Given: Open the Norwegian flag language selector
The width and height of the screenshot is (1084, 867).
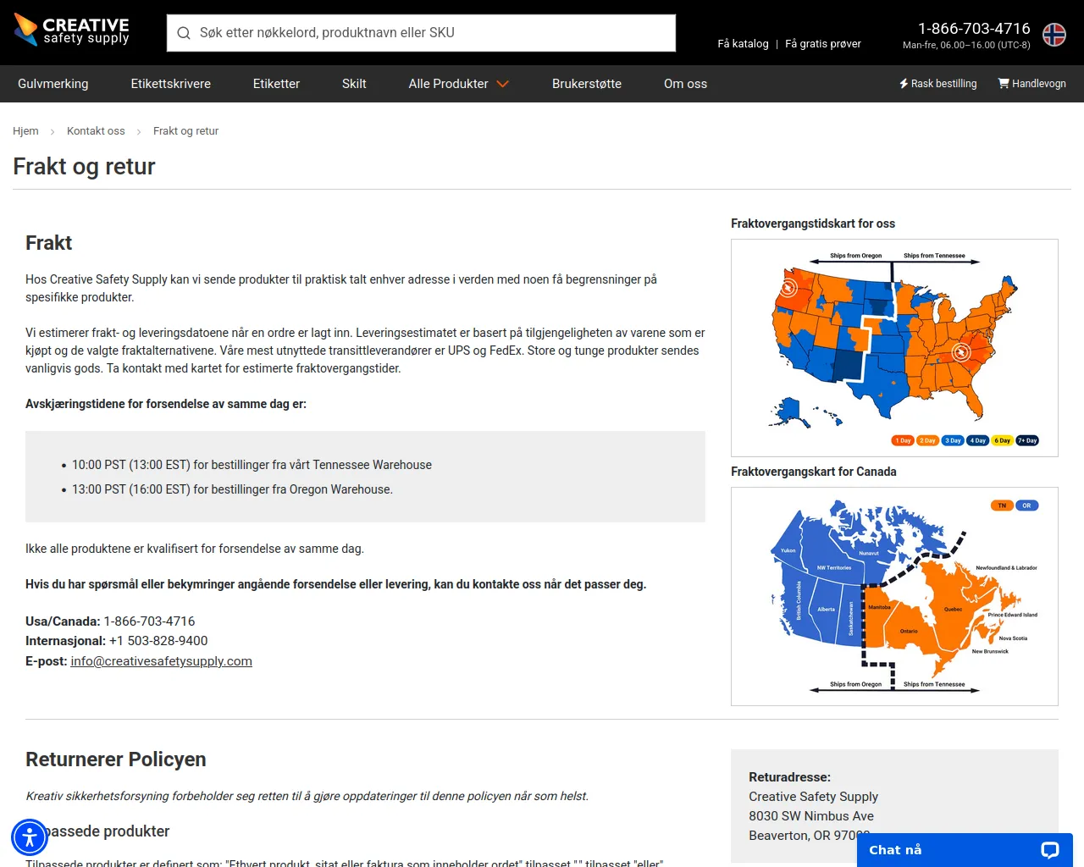Looking at the screenshot, I should 1054,35.
